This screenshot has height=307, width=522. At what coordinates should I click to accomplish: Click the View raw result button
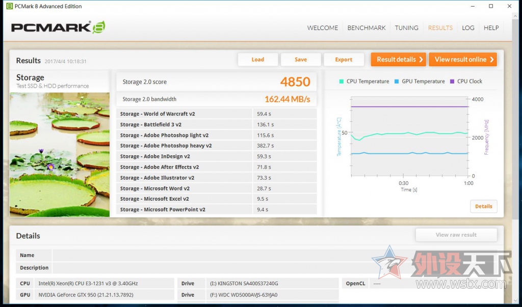click(x=456, y=235)
